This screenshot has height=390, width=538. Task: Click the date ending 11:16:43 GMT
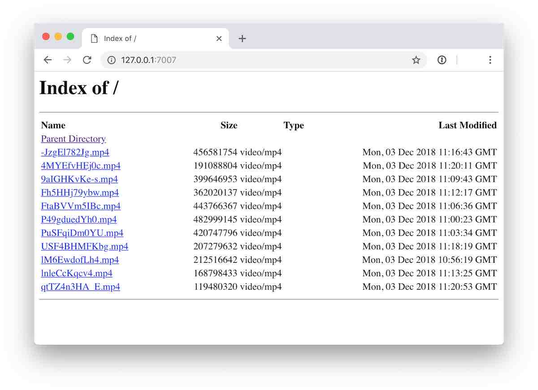430,152
